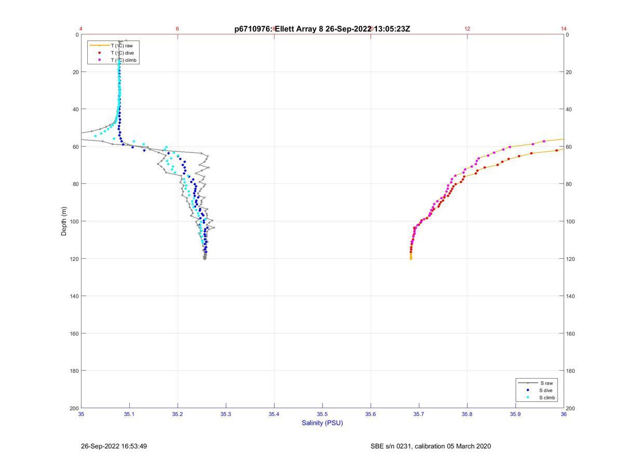Click salinity tick label '35.1'
The image size is (623, 459).
[x=129, y=414]
